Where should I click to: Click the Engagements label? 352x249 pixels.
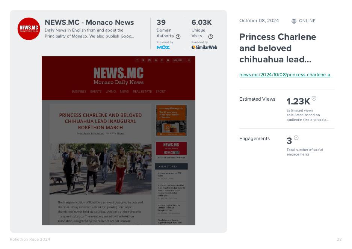254,139
